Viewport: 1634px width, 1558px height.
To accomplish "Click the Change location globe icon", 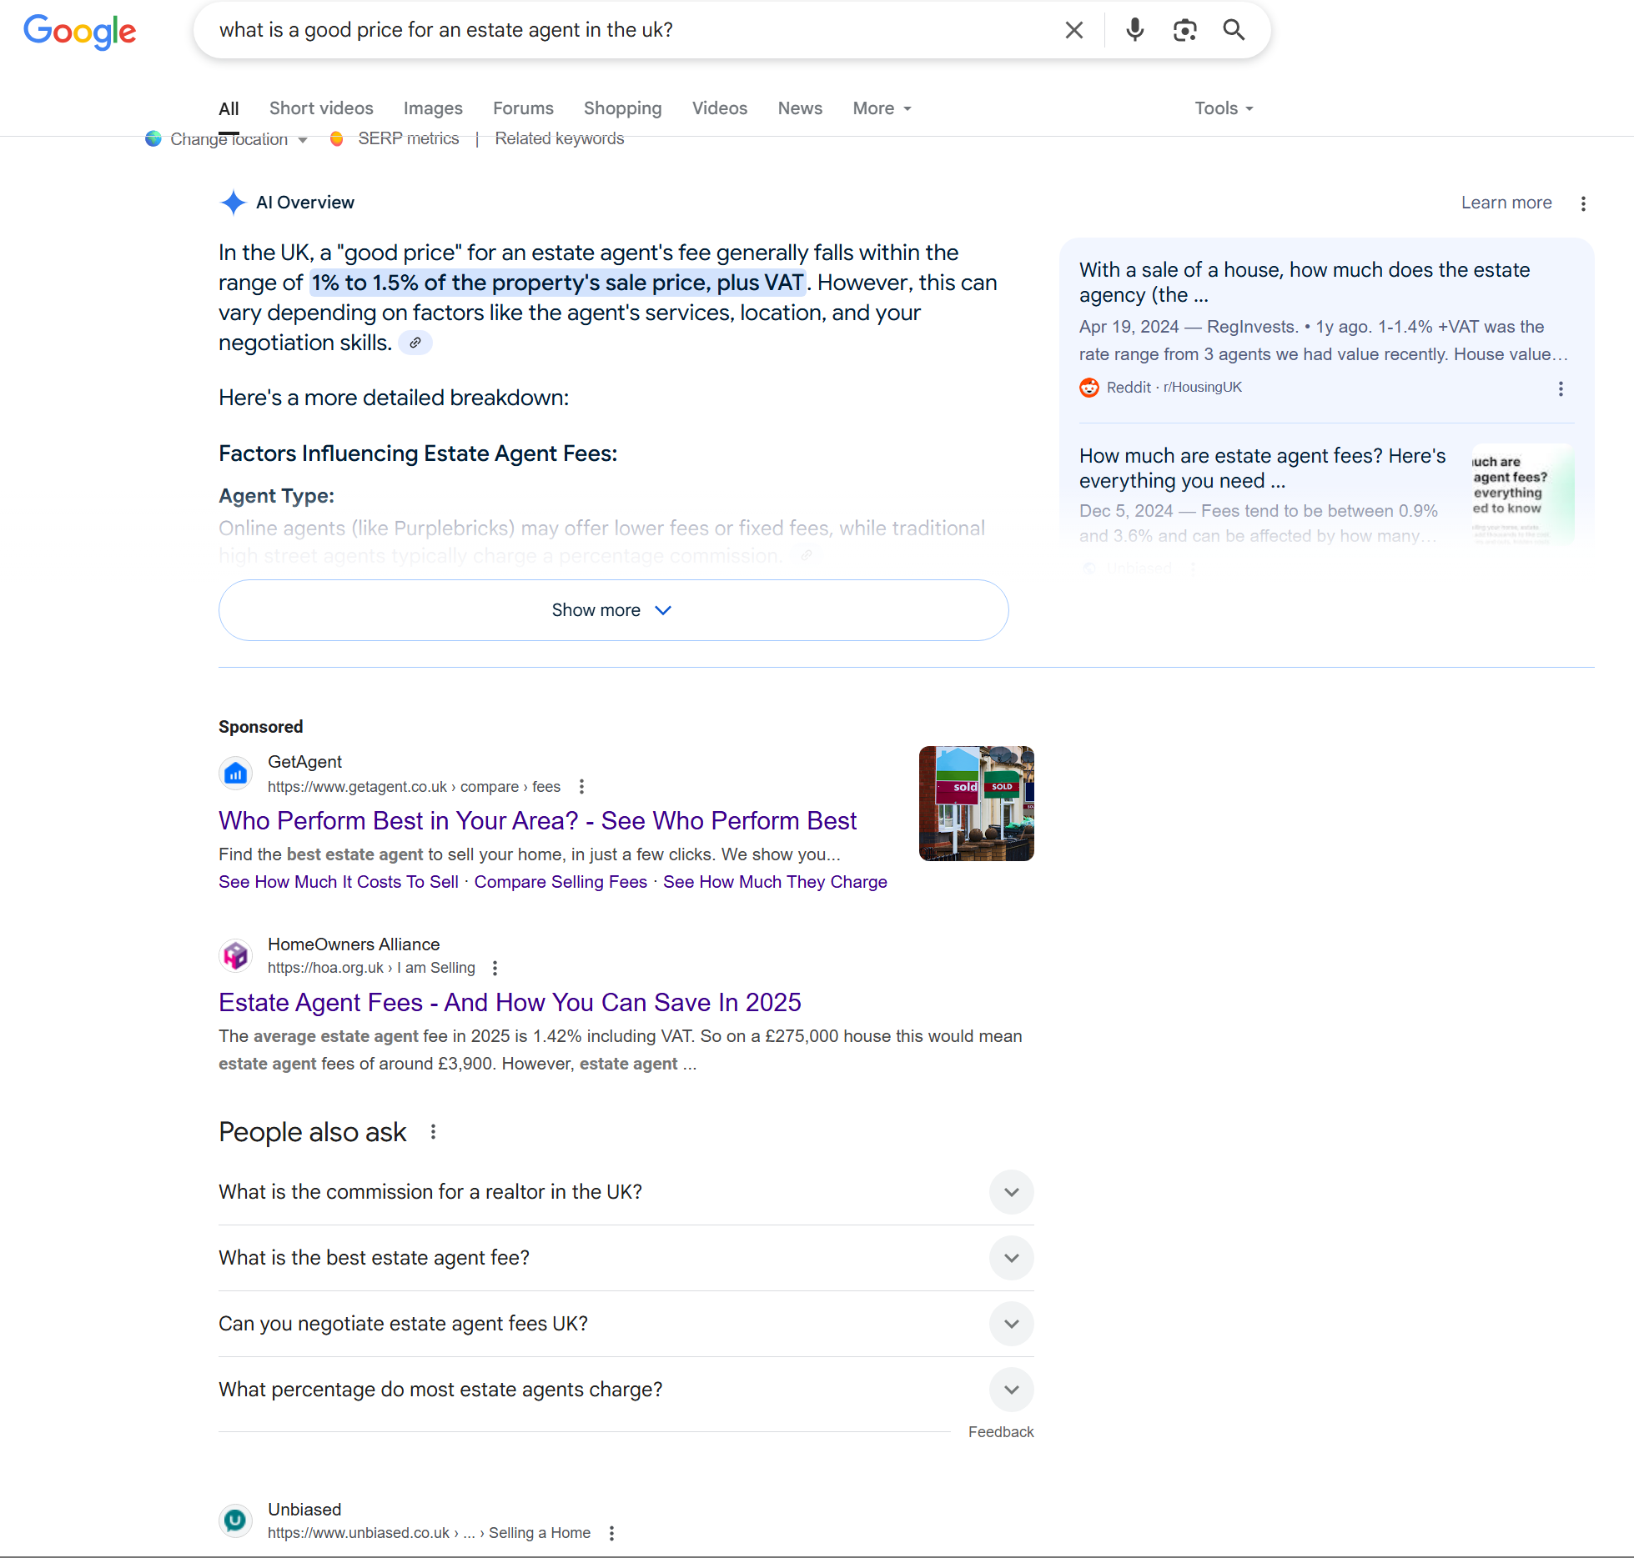I will tap(153, 138).
